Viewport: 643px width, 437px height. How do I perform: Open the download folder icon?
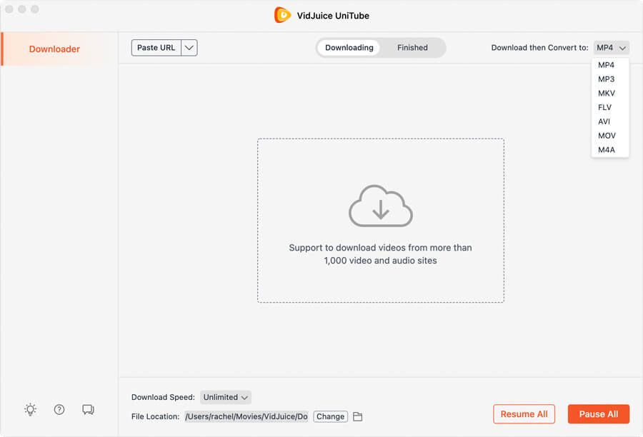358,416
